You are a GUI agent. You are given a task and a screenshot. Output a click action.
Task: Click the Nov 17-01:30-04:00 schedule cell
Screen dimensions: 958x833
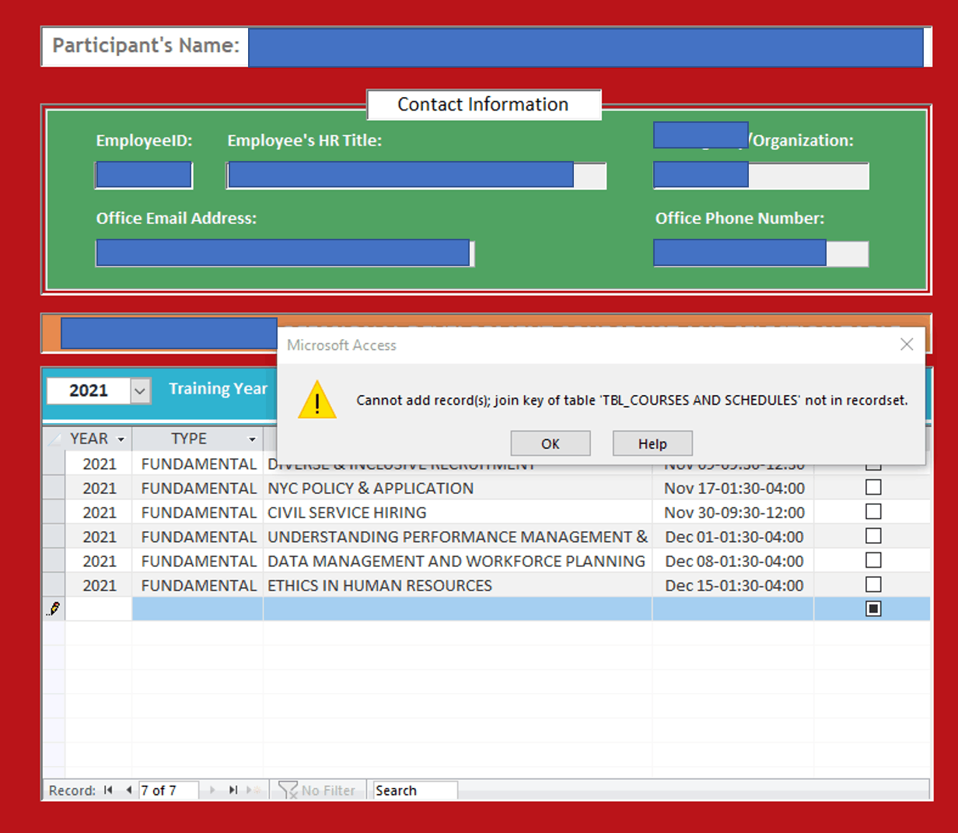pyautogui.click(x=733, y=488)
